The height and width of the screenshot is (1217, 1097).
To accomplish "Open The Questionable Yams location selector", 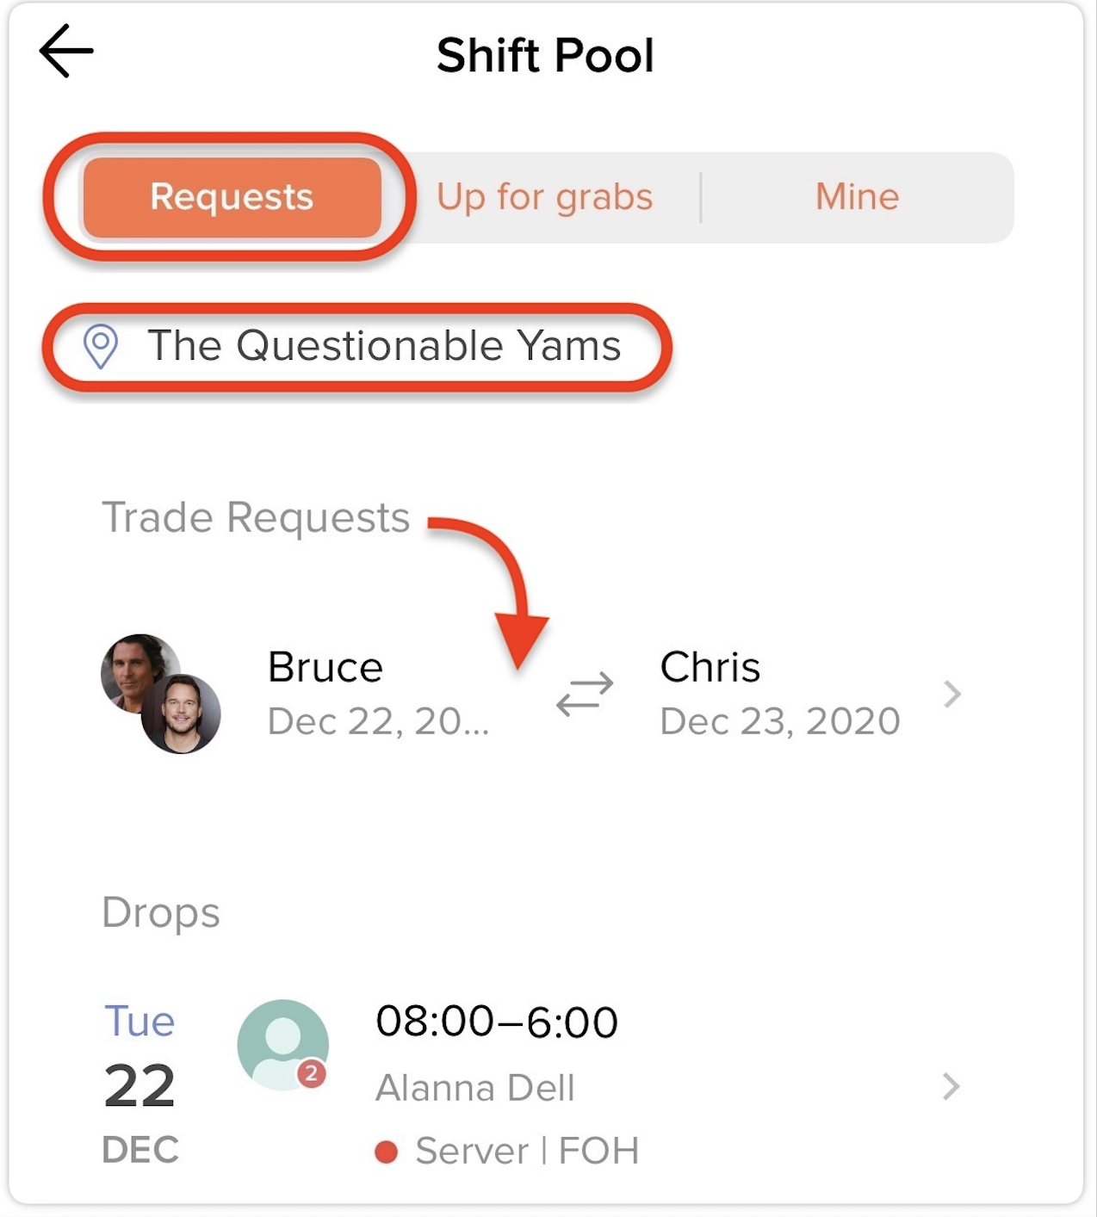I will 356,346.
